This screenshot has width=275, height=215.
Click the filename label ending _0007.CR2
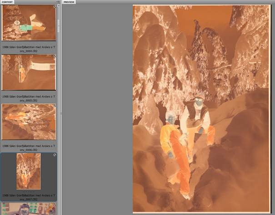pos(29,197)
